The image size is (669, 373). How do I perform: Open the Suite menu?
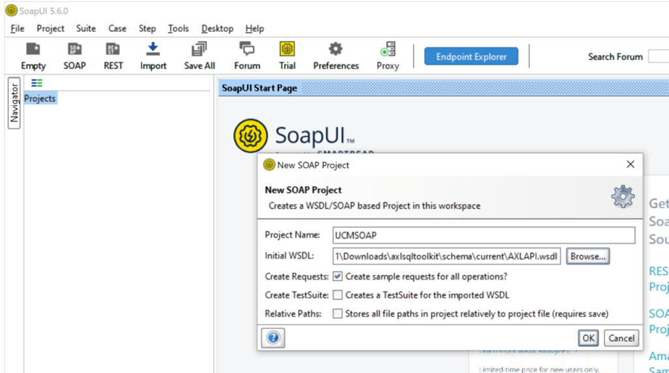[x=86, y=29]
